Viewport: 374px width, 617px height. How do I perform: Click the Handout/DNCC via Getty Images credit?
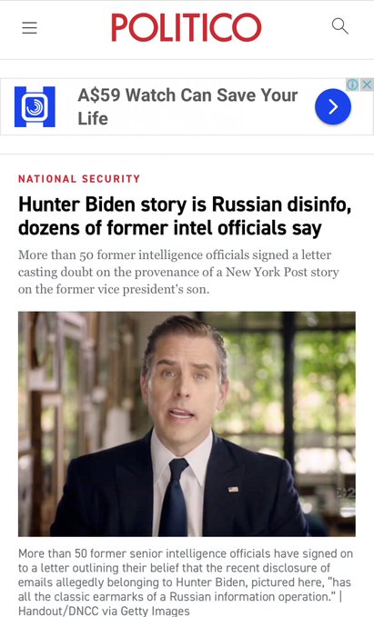[x=104, y=612]
